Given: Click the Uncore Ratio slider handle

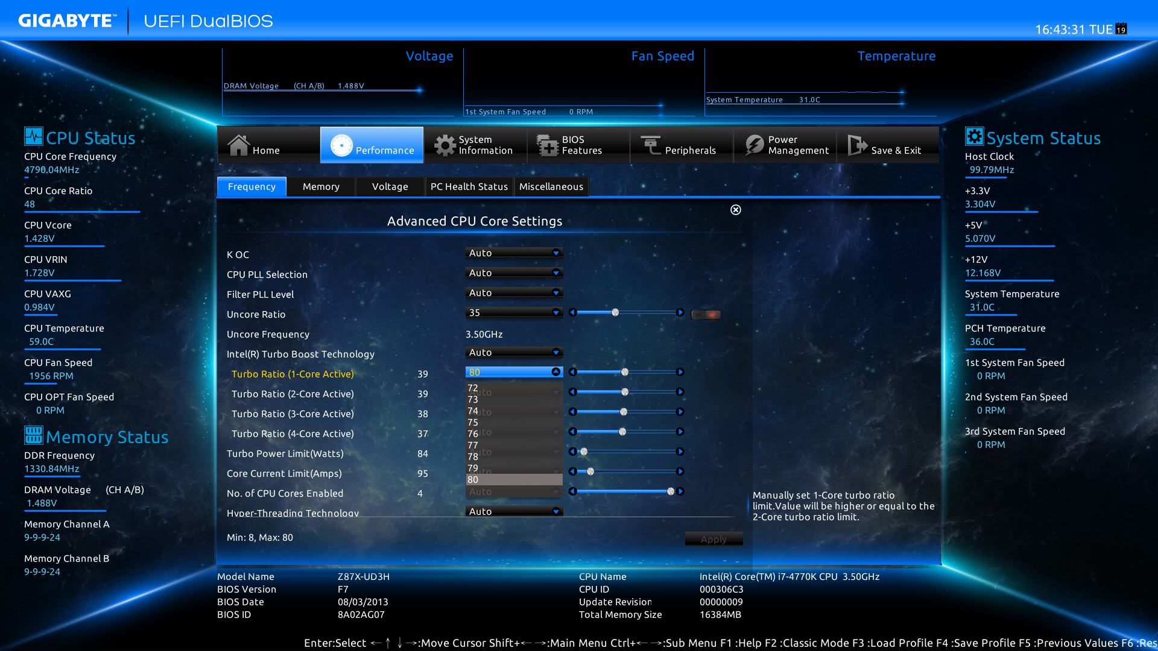Looking at the screenshot, I should point(615,312).
